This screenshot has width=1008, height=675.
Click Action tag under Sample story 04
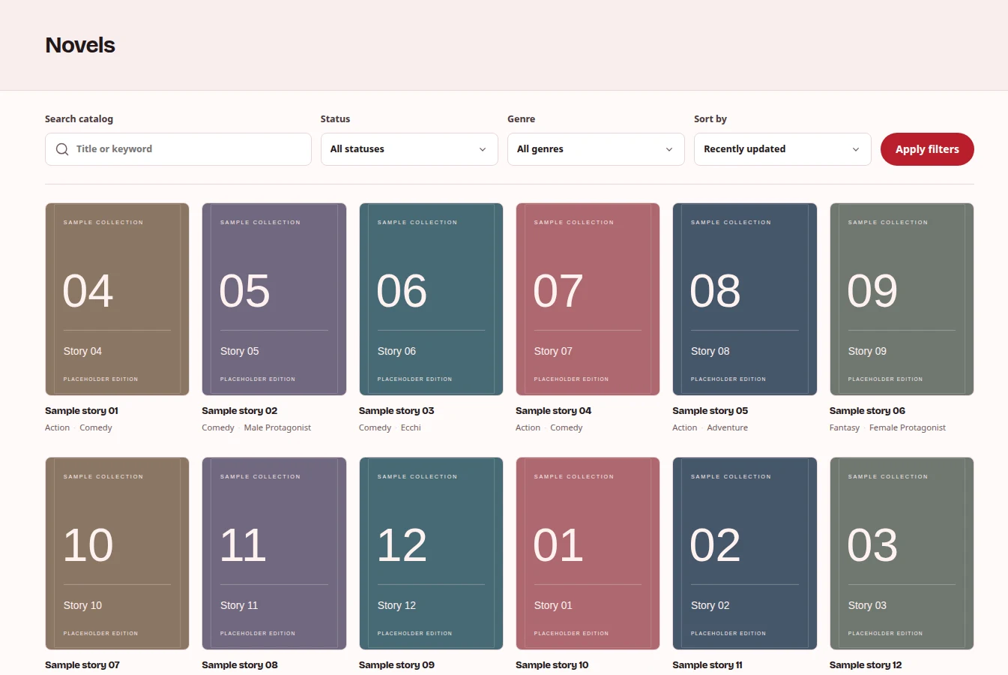click(528, 427)
